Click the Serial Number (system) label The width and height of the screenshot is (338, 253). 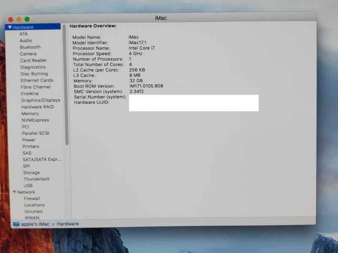click(x=100, y=97)
